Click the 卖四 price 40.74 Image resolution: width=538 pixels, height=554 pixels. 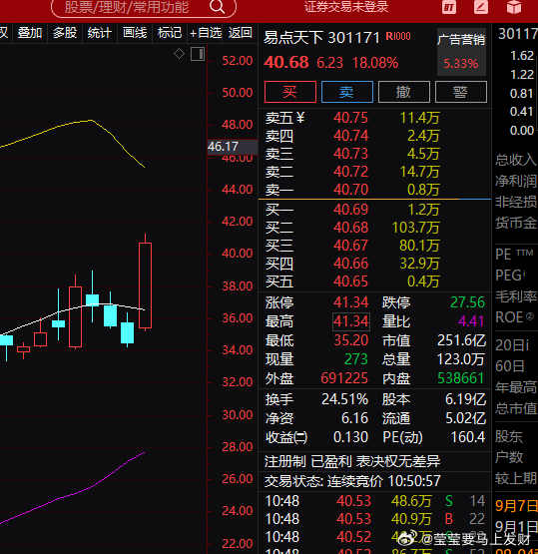point(350,136)
